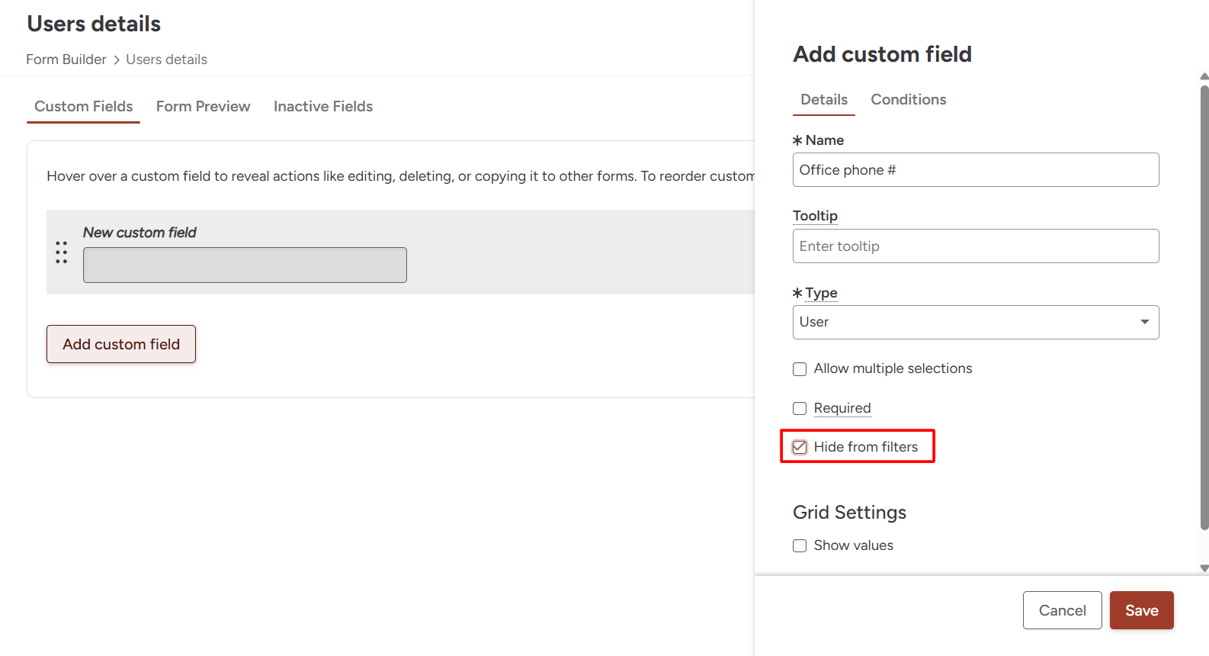Viewport: 1209px width, 656px height.
Task: Enable Allow multiple selections checkbox
Action: point(800,369)
